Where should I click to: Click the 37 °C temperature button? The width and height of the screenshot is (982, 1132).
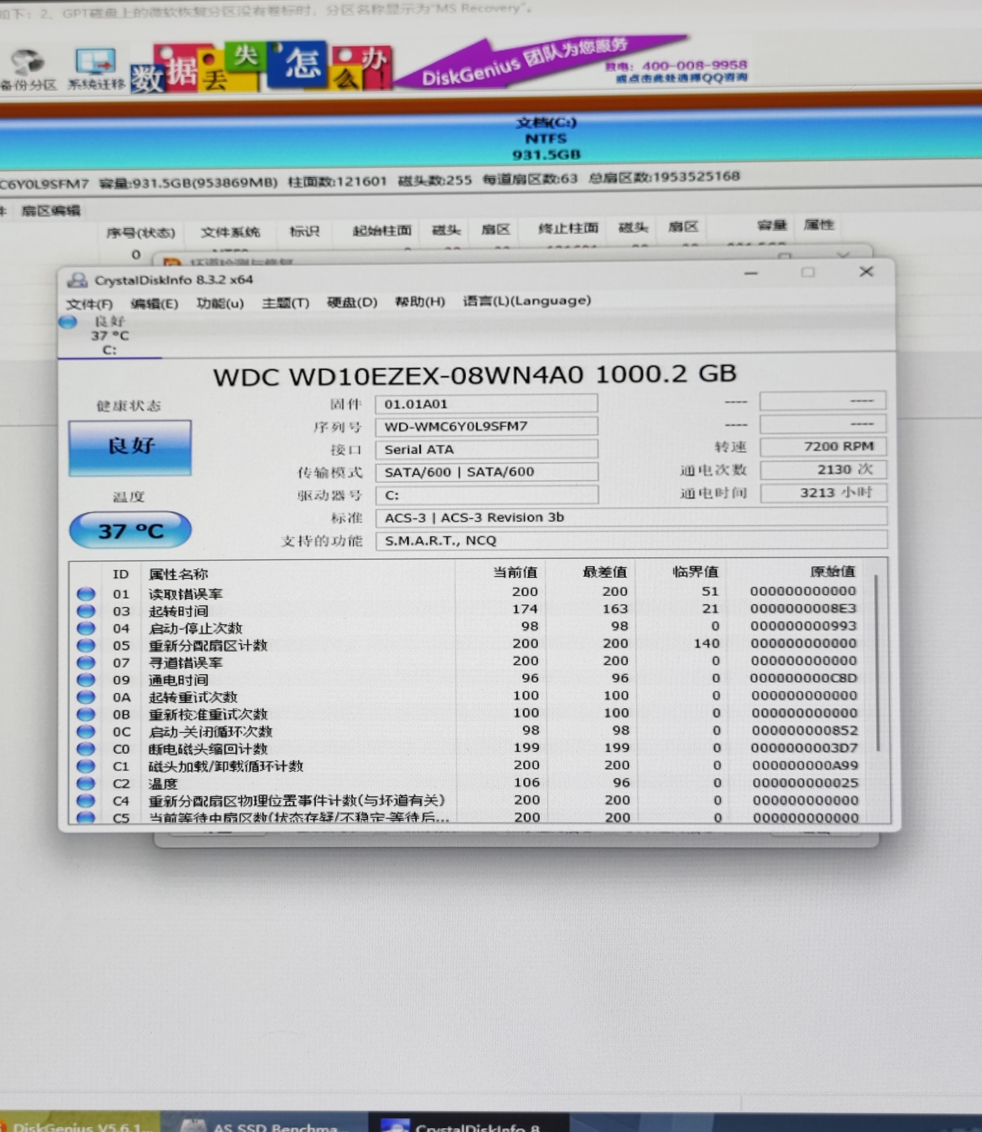(130, 530)
